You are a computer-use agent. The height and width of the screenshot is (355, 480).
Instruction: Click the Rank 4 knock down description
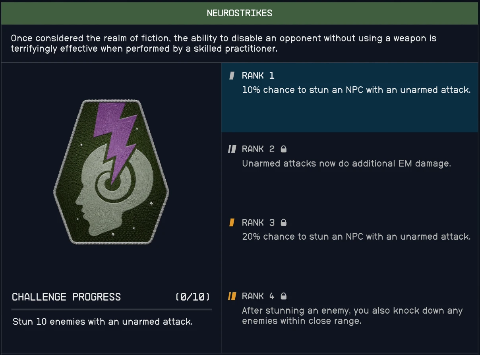point(352,316)
